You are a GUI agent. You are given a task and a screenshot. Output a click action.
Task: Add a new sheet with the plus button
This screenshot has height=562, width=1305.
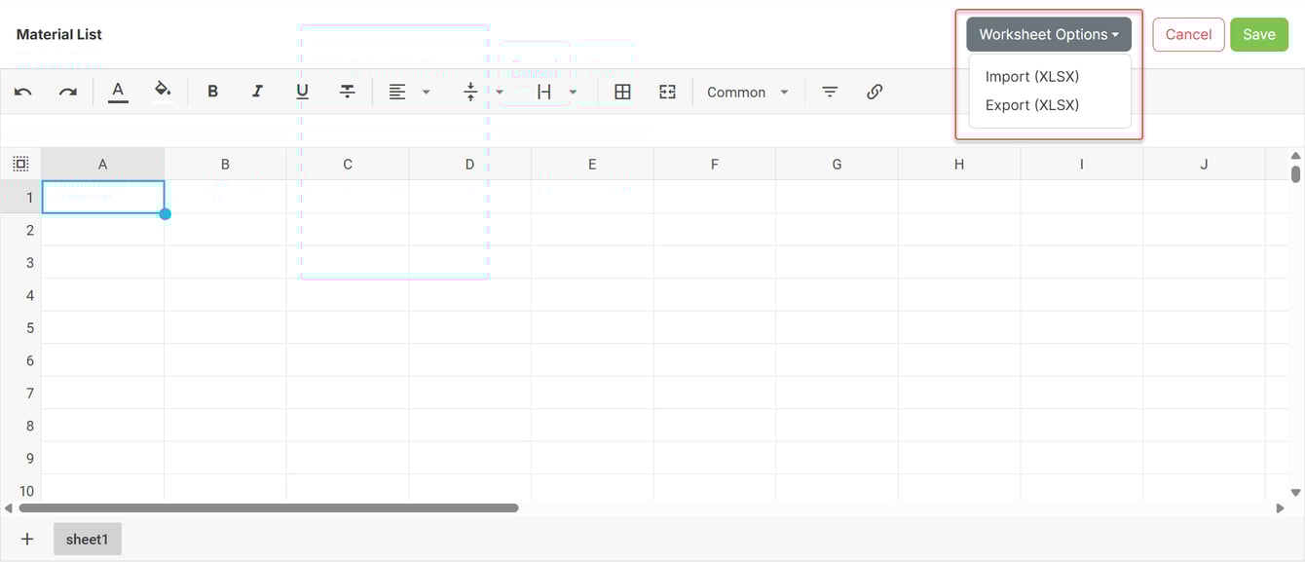click(x=26, y=539)
